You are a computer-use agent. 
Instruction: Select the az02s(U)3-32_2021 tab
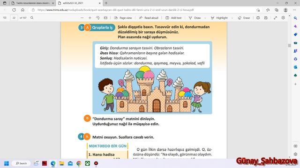79,3
